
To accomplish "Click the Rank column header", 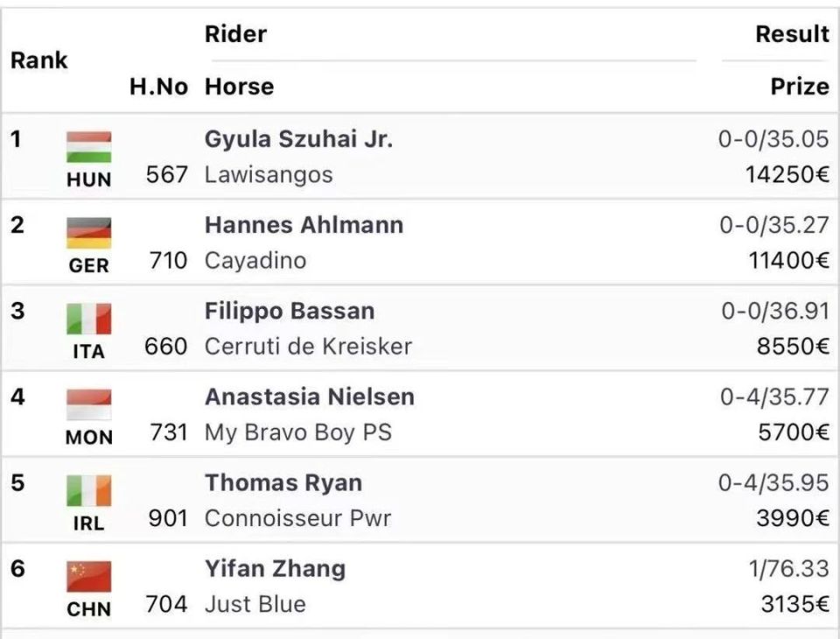I will click(x=39, y=60).
